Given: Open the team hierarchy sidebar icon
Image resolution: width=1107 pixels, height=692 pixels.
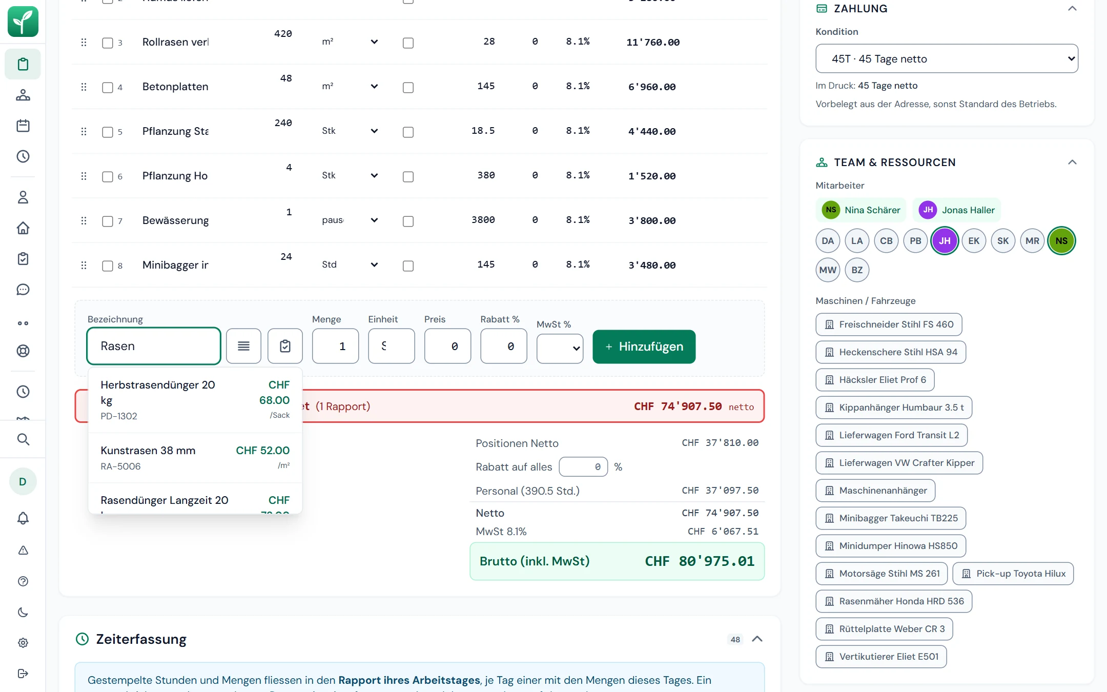Looking at the screenshot, I should point(23,95).
